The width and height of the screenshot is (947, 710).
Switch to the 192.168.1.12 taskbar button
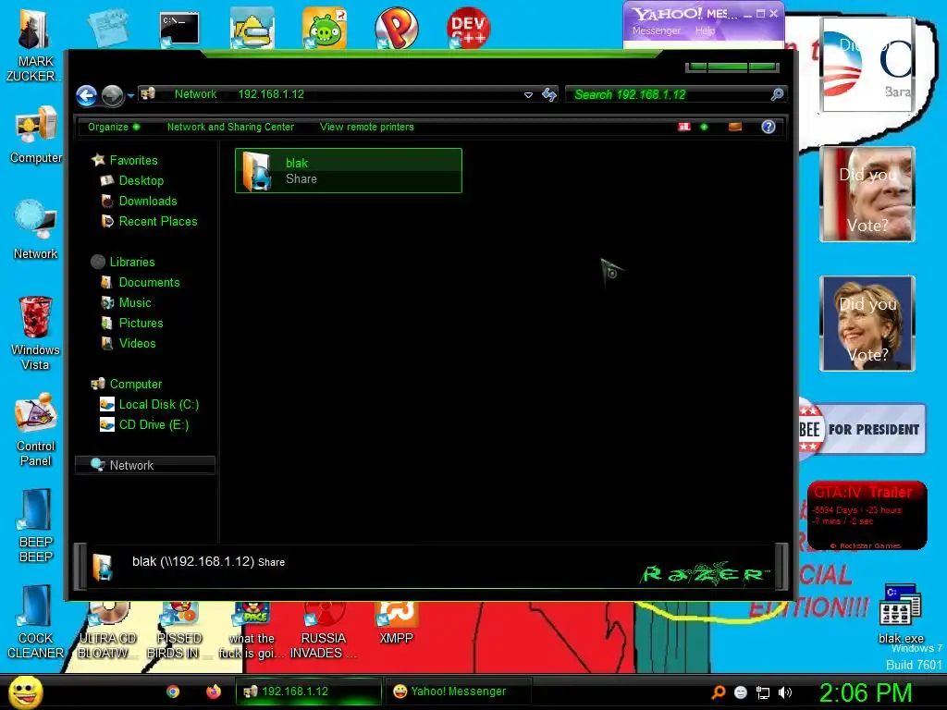309,692
